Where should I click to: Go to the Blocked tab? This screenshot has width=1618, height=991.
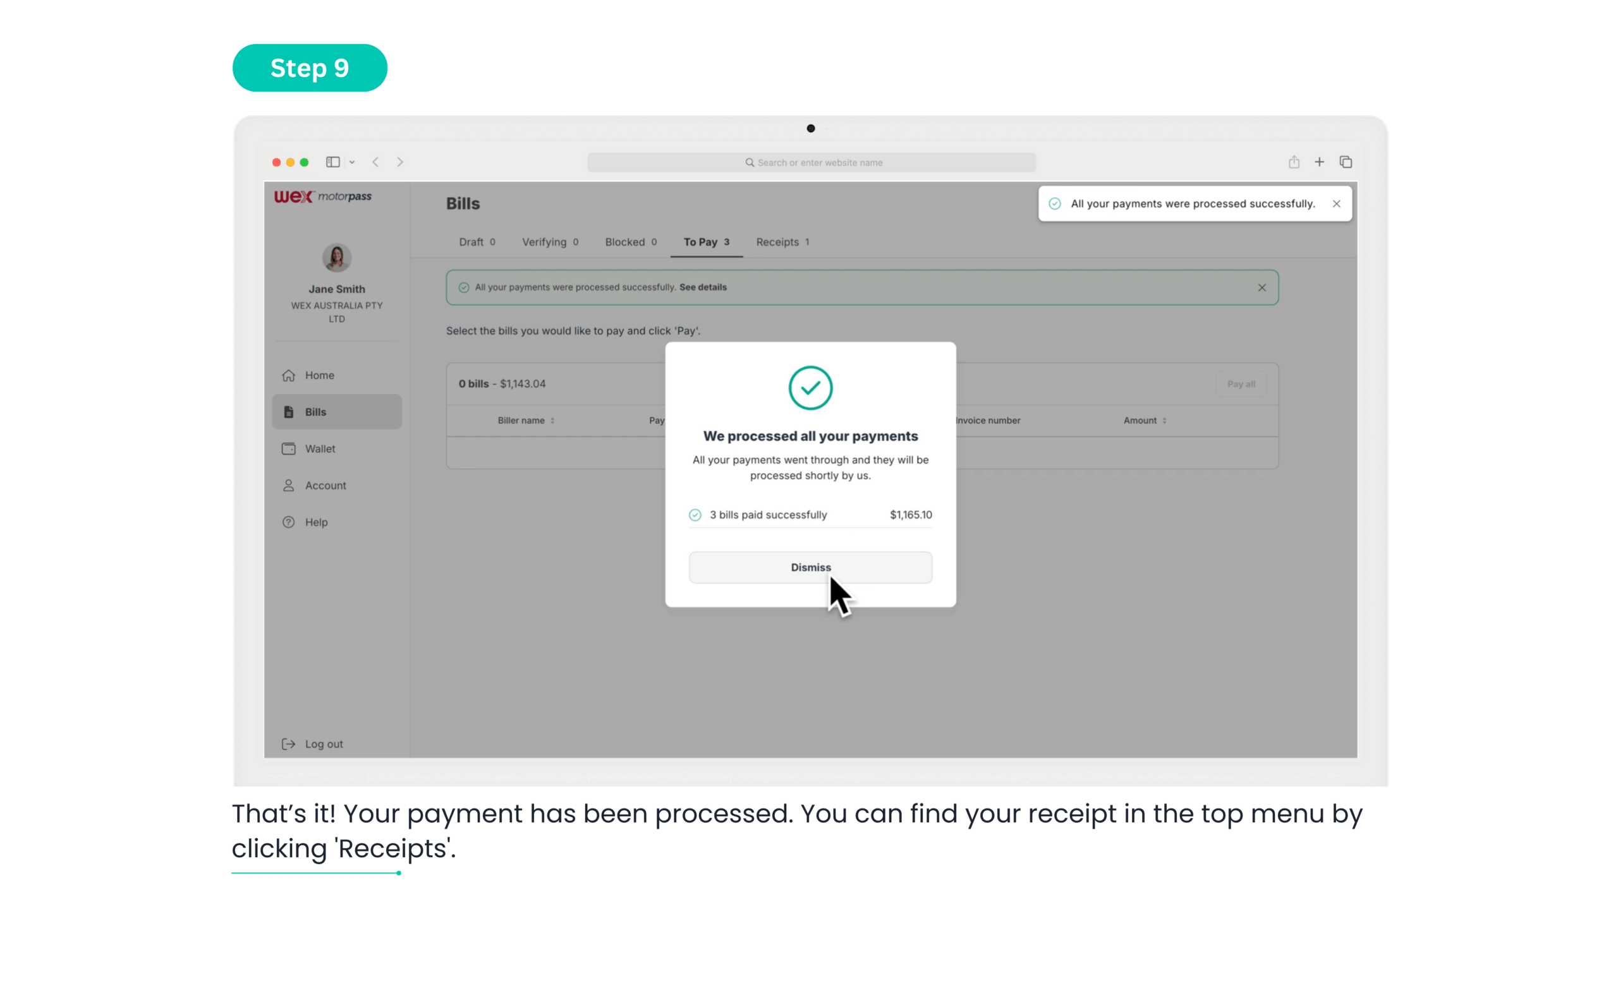(x=630, y=242)
